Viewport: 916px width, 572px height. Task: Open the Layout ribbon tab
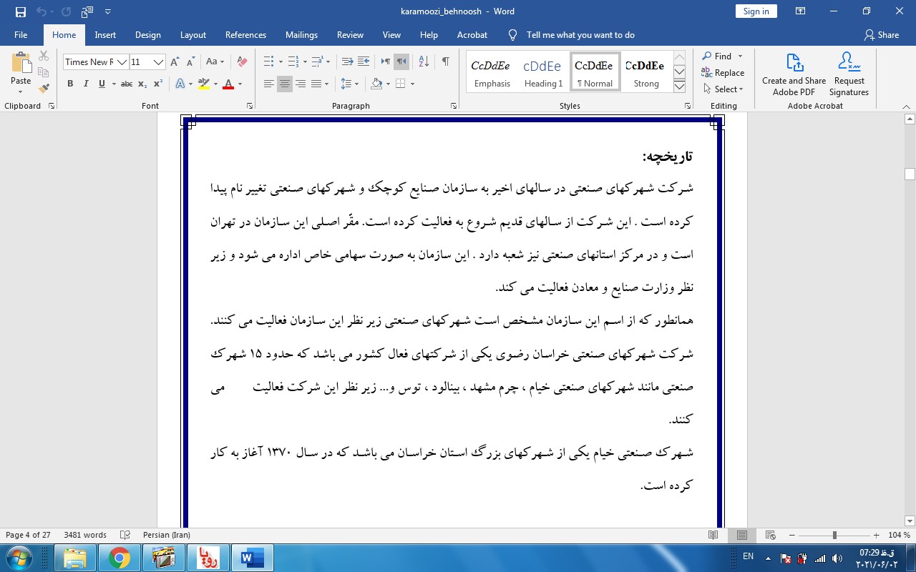[193, 35]
